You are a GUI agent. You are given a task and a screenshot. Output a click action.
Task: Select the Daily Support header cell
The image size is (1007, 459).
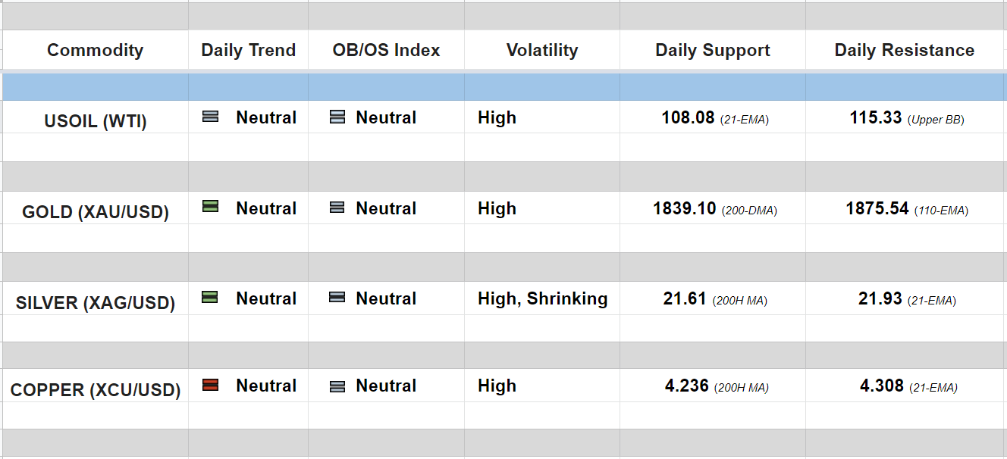[x=712, y=50]
